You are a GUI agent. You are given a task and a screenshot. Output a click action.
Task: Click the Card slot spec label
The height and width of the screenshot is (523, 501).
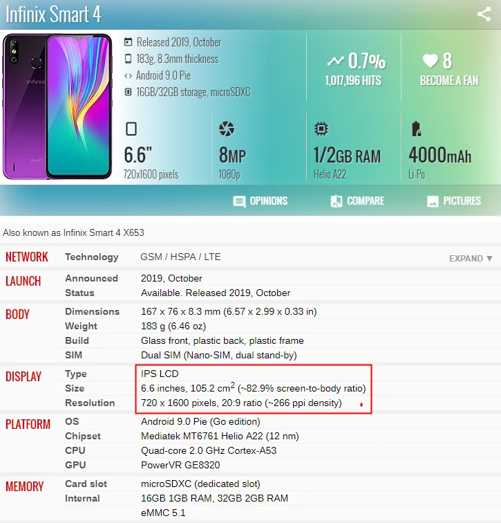coord(86,484)
